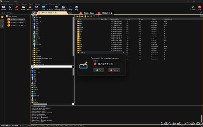Confirm the new directory with OK
Viewport: 203px width, 127px height.
pos(99,70)
